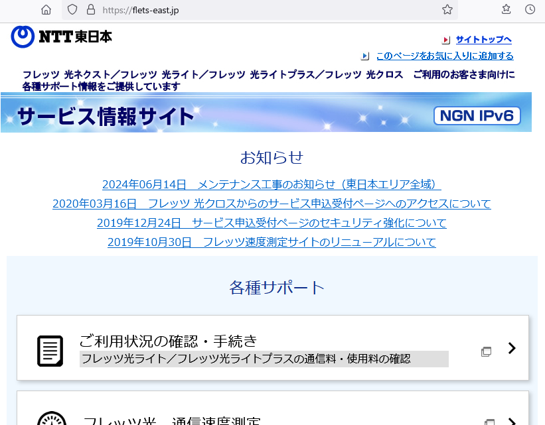Viewport: 545px width, 425px height.
Task: Open the 2024年06月14日 メンテナンス工事のお知らせ notice
Action: pyautogui.click(x=272, y=184)
